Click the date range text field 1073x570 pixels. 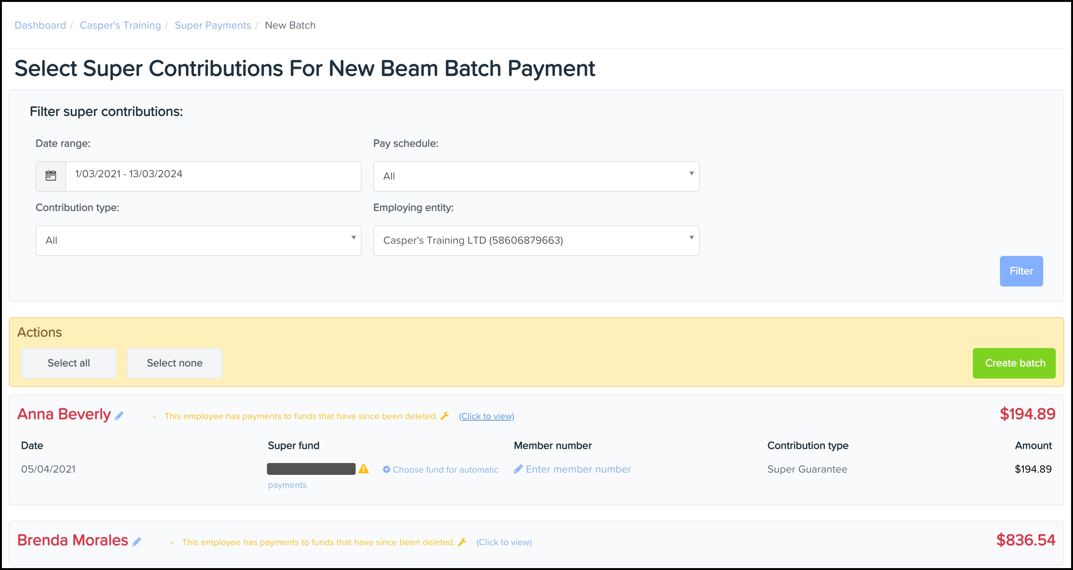213,176
